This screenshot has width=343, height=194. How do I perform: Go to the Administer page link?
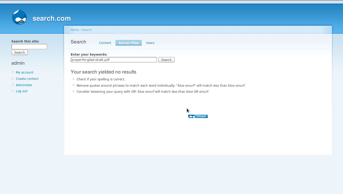24,85
